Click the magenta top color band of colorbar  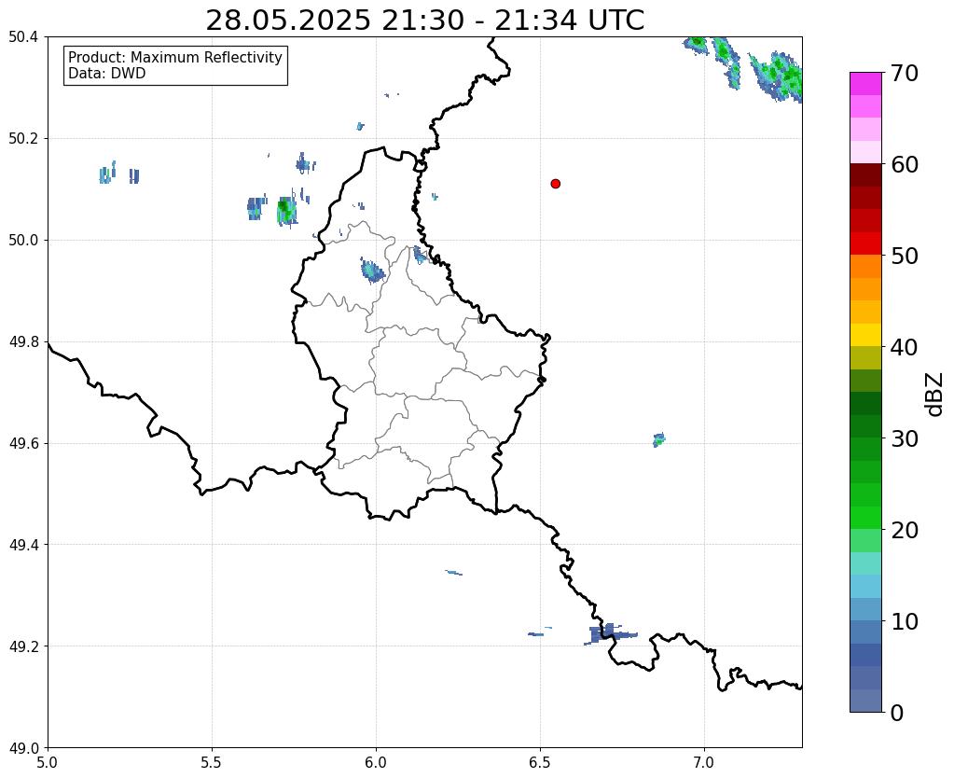coord(865,83)
